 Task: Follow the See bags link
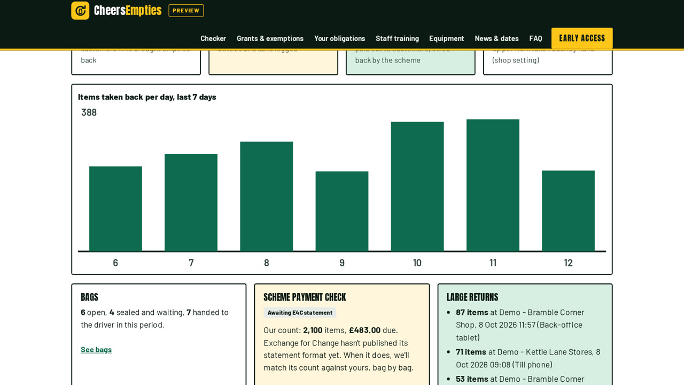pos(96,349)
